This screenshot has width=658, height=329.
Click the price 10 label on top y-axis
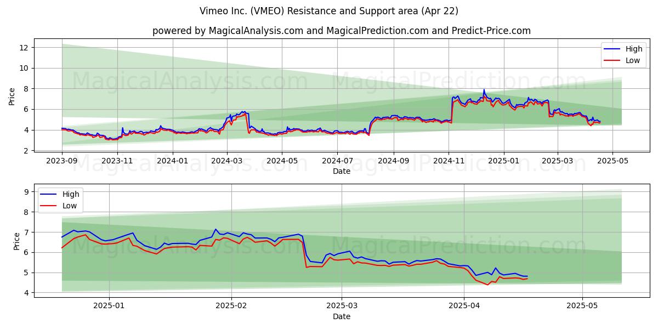coord(24,68)
